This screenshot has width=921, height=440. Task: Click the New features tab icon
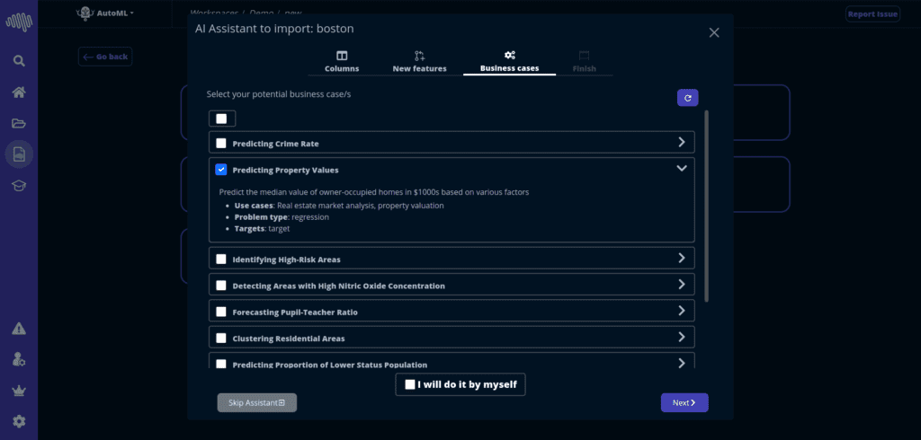click(x=419, y=56)
